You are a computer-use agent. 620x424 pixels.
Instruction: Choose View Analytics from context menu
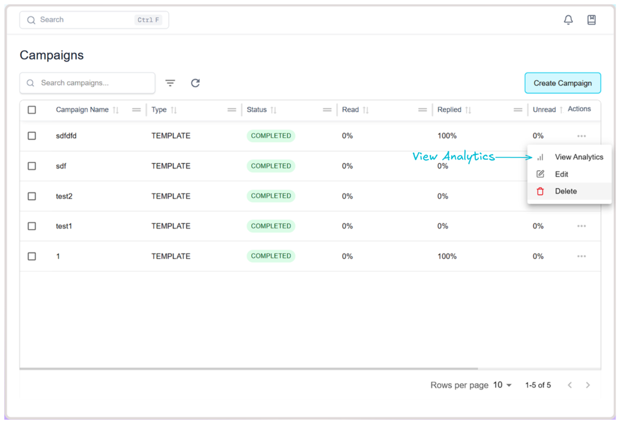(578, 157)
